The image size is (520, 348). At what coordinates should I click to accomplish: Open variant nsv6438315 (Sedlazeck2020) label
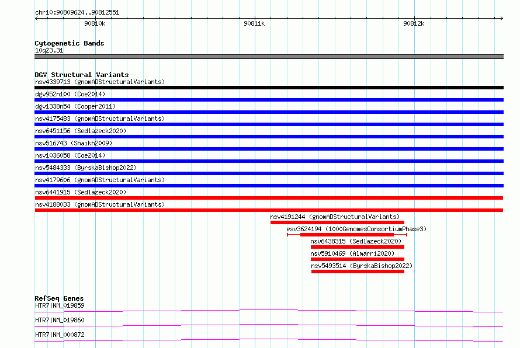(x=356, y=241)
